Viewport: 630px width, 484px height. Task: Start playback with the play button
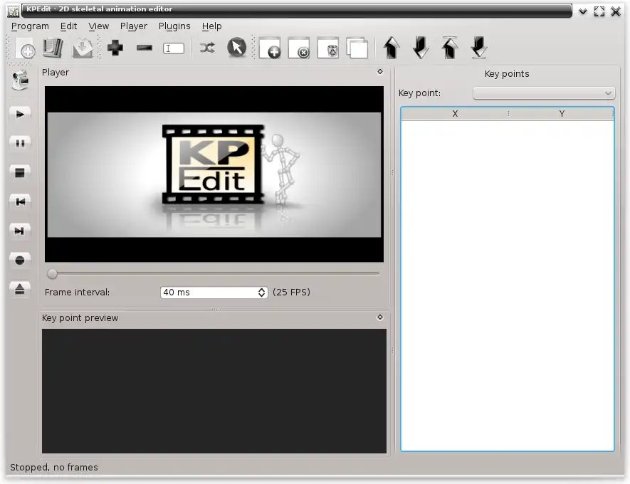click(x=20, y=114)
